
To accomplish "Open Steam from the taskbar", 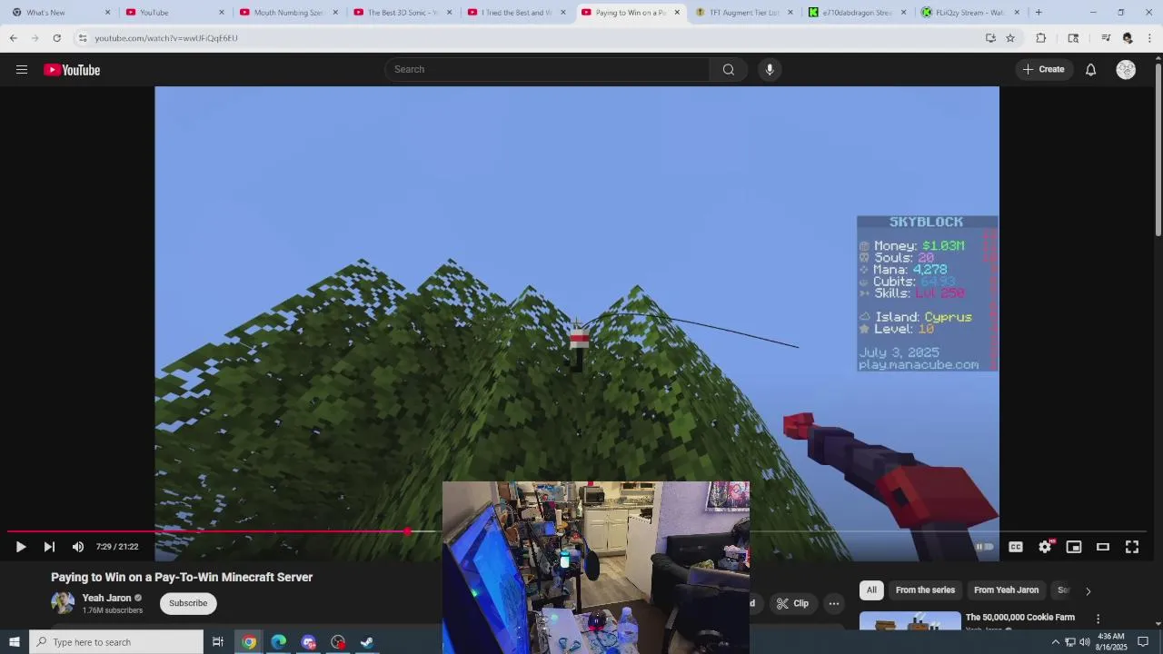I will (x=367, y=642).
